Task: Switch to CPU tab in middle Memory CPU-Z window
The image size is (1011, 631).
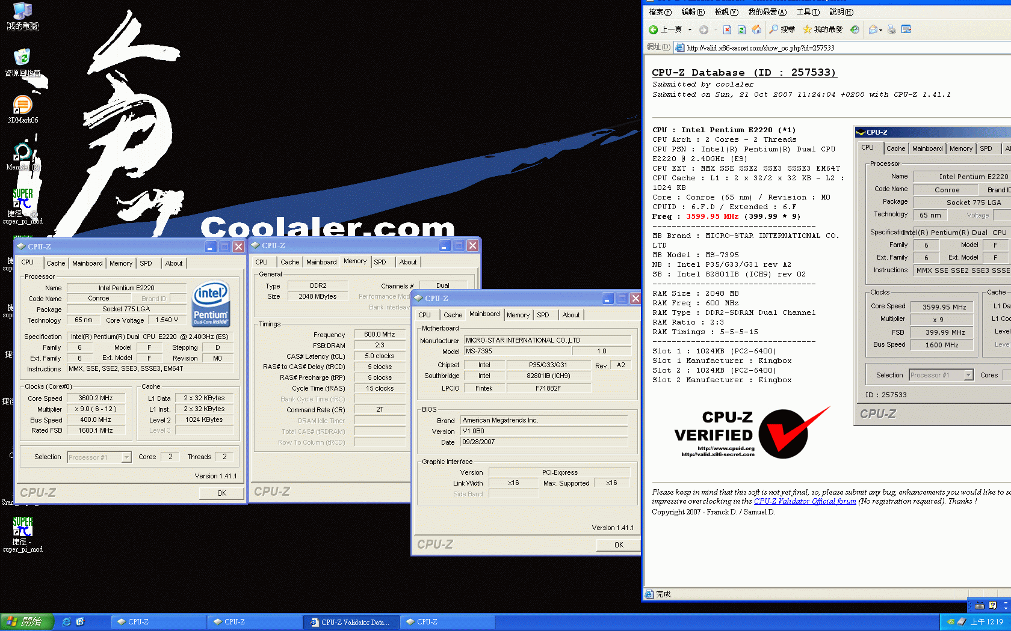Action: 261,262
